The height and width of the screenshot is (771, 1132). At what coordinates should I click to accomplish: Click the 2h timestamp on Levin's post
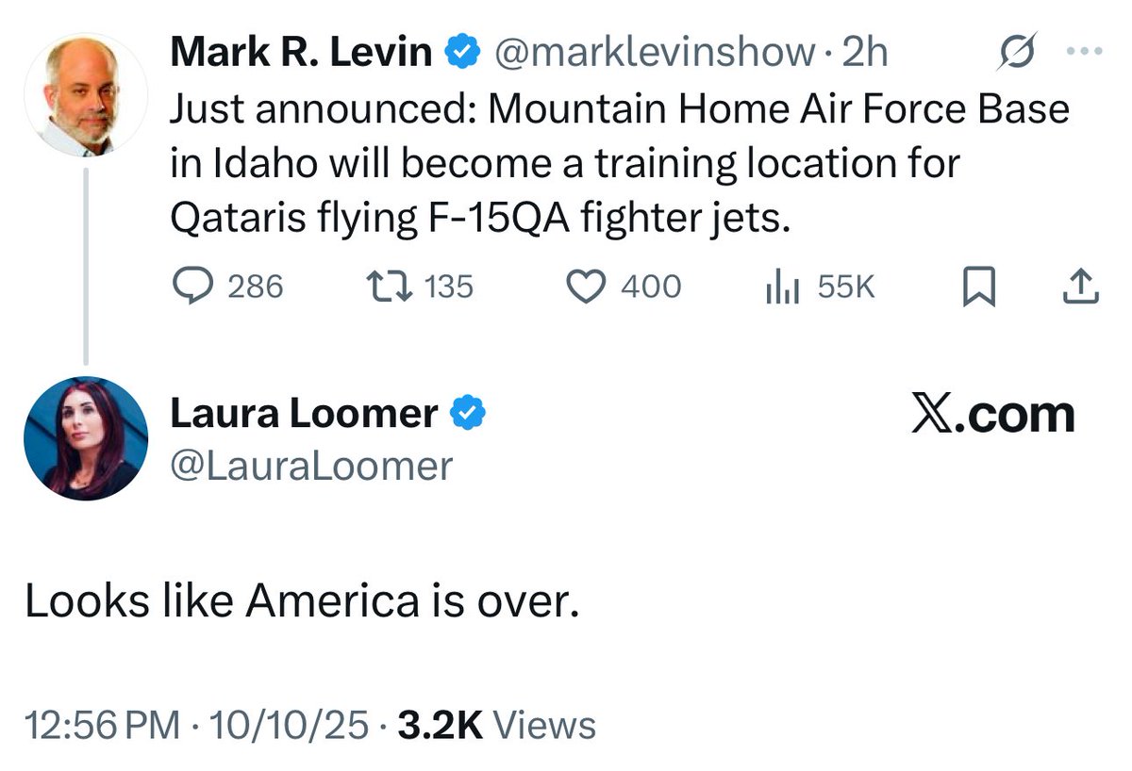(x=865, y=54)
